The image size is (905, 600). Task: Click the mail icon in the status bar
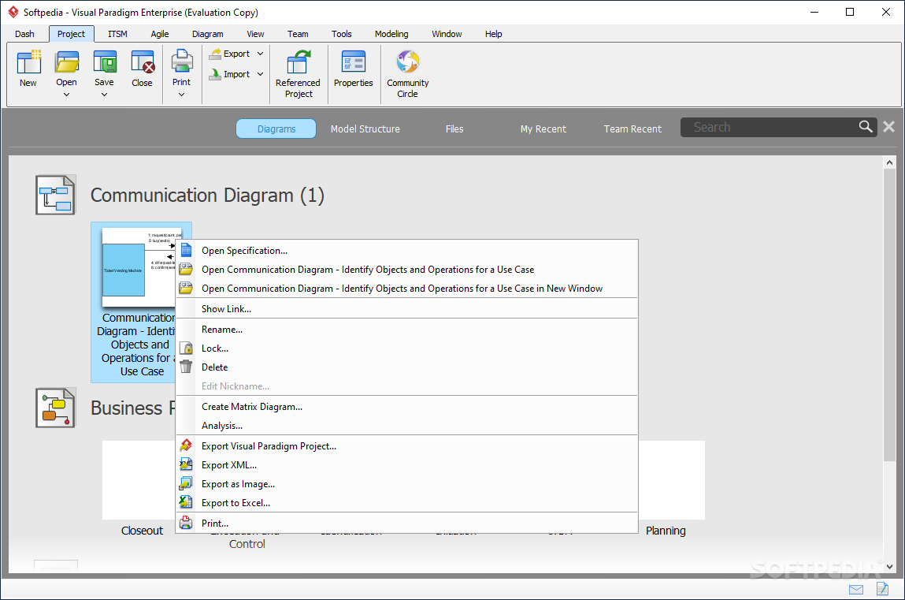click(x=856, y=589)
